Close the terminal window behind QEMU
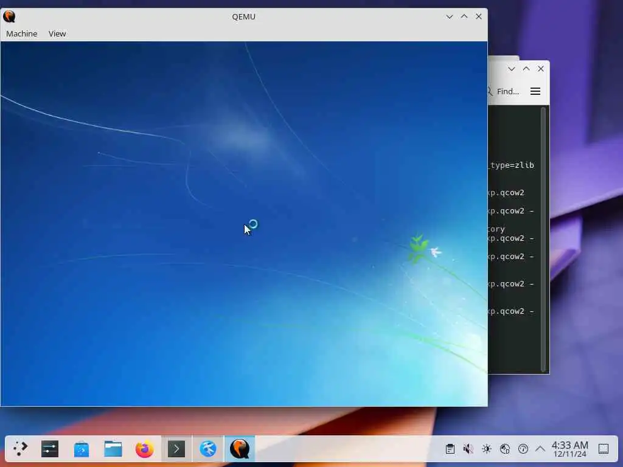The image size is (623, 467). pos(541,69)
